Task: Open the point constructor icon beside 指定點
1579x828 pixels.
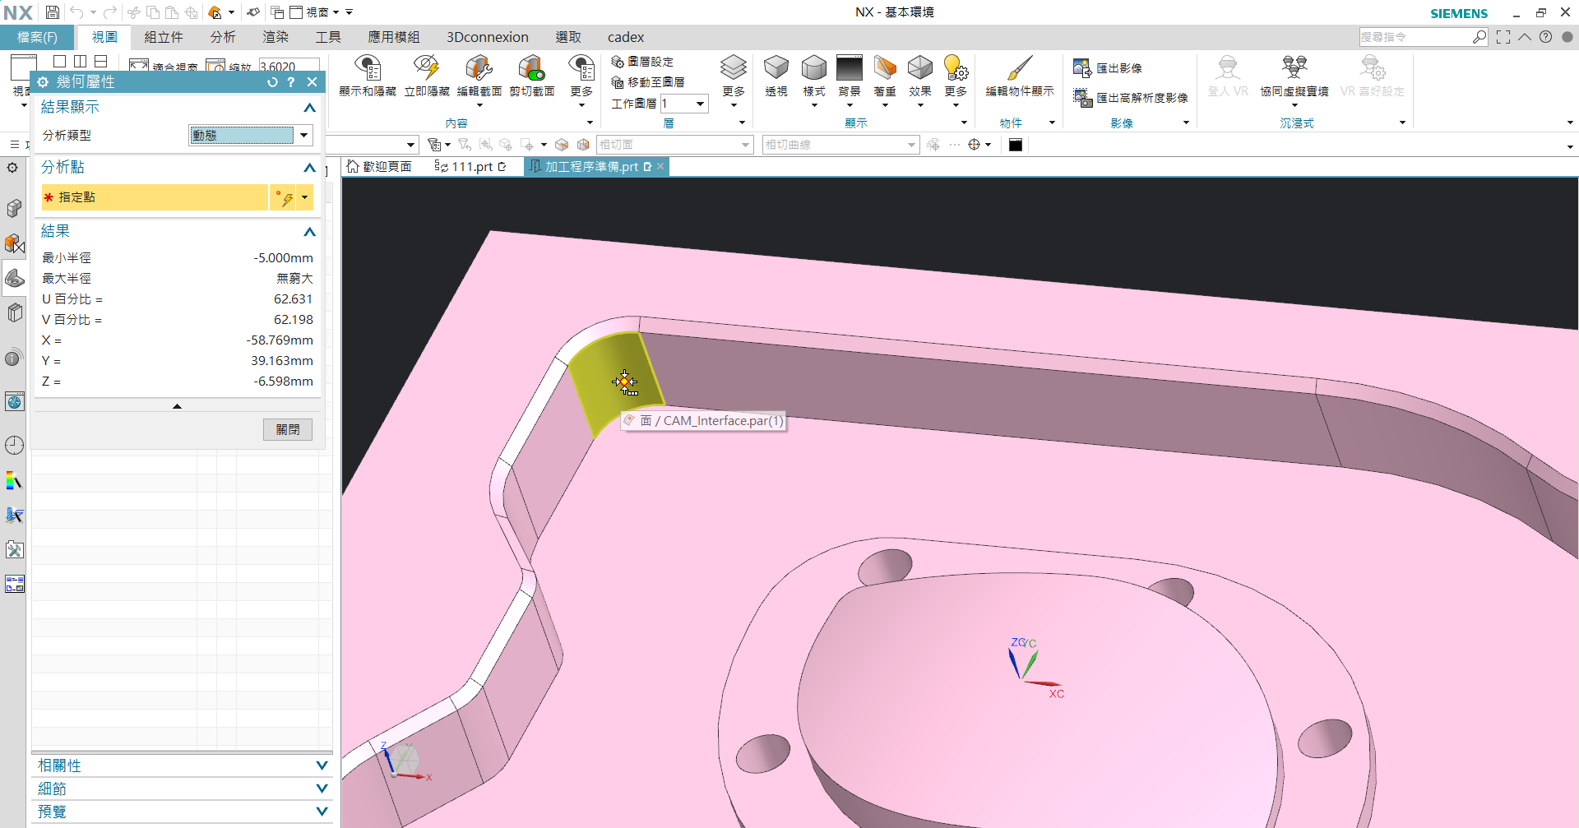Action: pyautogui.click(x=285, y=198)
